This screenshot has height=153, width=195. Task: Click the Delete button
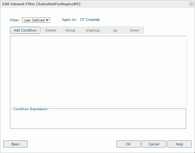click(51, 30)
